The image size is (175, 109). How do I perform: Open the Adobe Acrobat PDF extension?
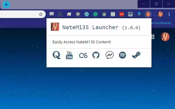coord(60,14)
